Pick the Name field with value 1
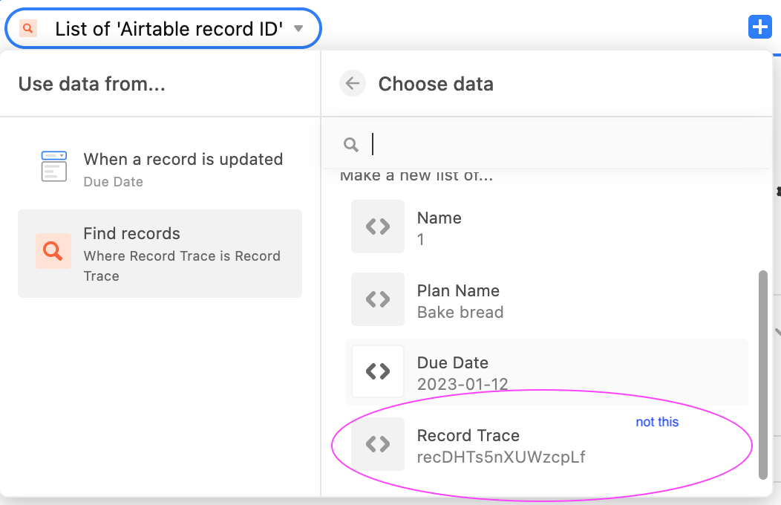The image size is (781, 505). click(x=546, y=227)
